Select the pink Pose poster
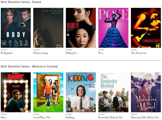162x120 pixels. pyautogui.click(x=113, y=28)
